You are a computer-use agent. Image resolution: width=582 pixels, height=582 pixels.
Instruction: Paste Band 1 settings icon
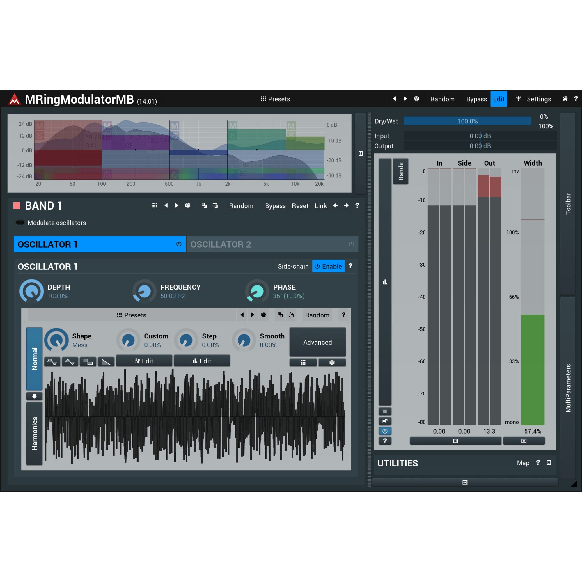click(x=215, y=205)
